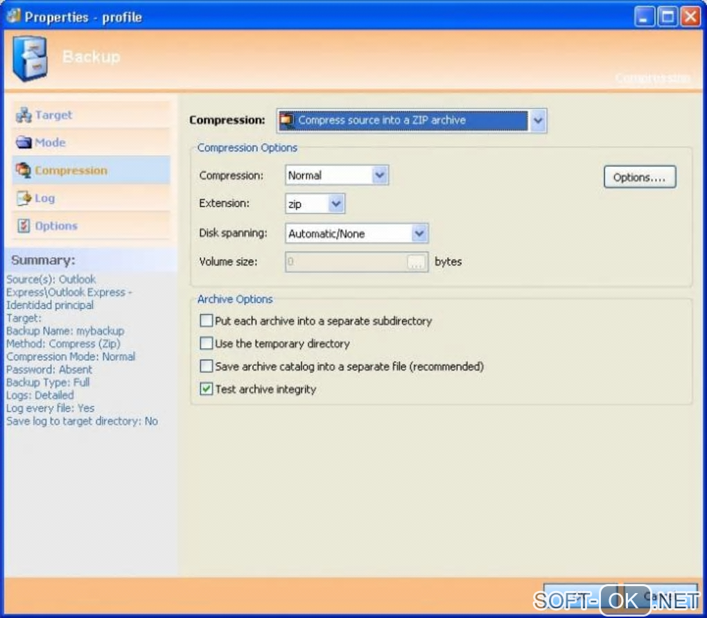Click the 'Compression Options' group label
Viewport: 707px width, 618px height.
[x=247, y=148]
